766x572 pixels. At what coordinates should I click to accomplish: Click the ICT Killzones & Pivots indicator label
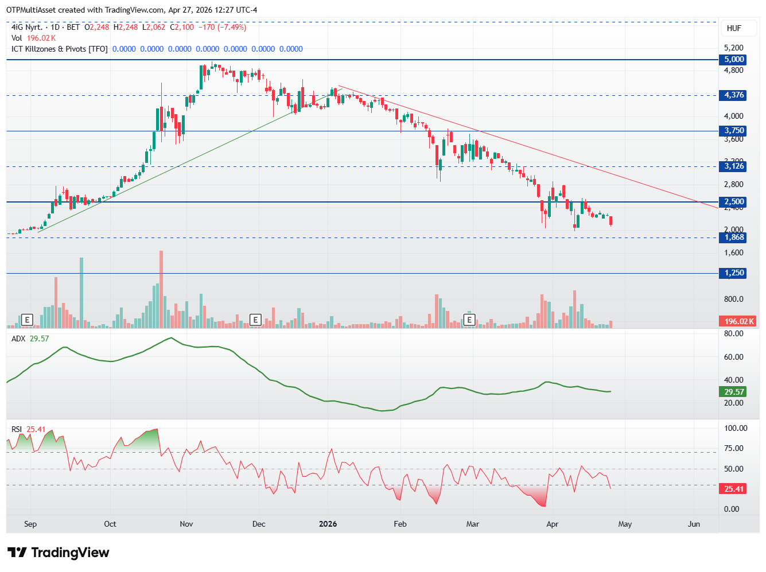(60, 49)
